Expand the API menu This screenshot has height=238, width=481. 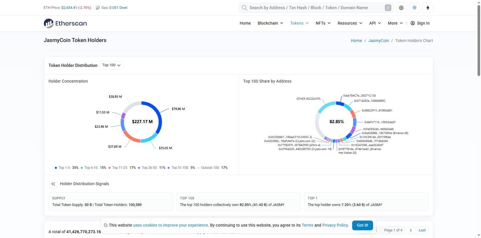pos(375,23)
